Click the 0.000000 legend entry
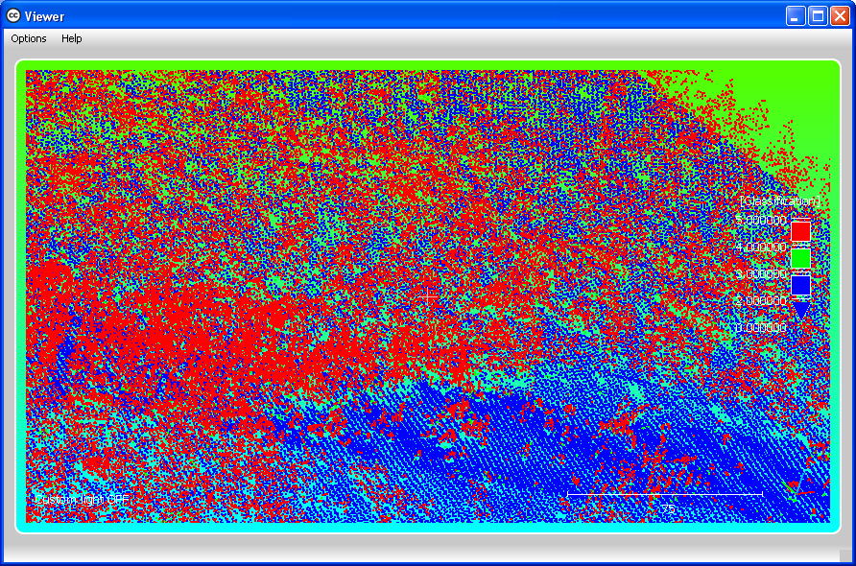856x566 pixels. point(761,326)
